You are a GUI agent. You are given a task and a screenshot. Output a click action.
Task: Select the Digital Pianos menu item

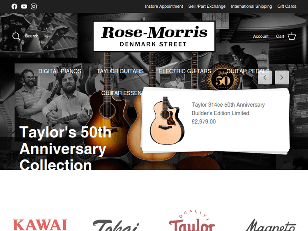[x=60, y=71]
